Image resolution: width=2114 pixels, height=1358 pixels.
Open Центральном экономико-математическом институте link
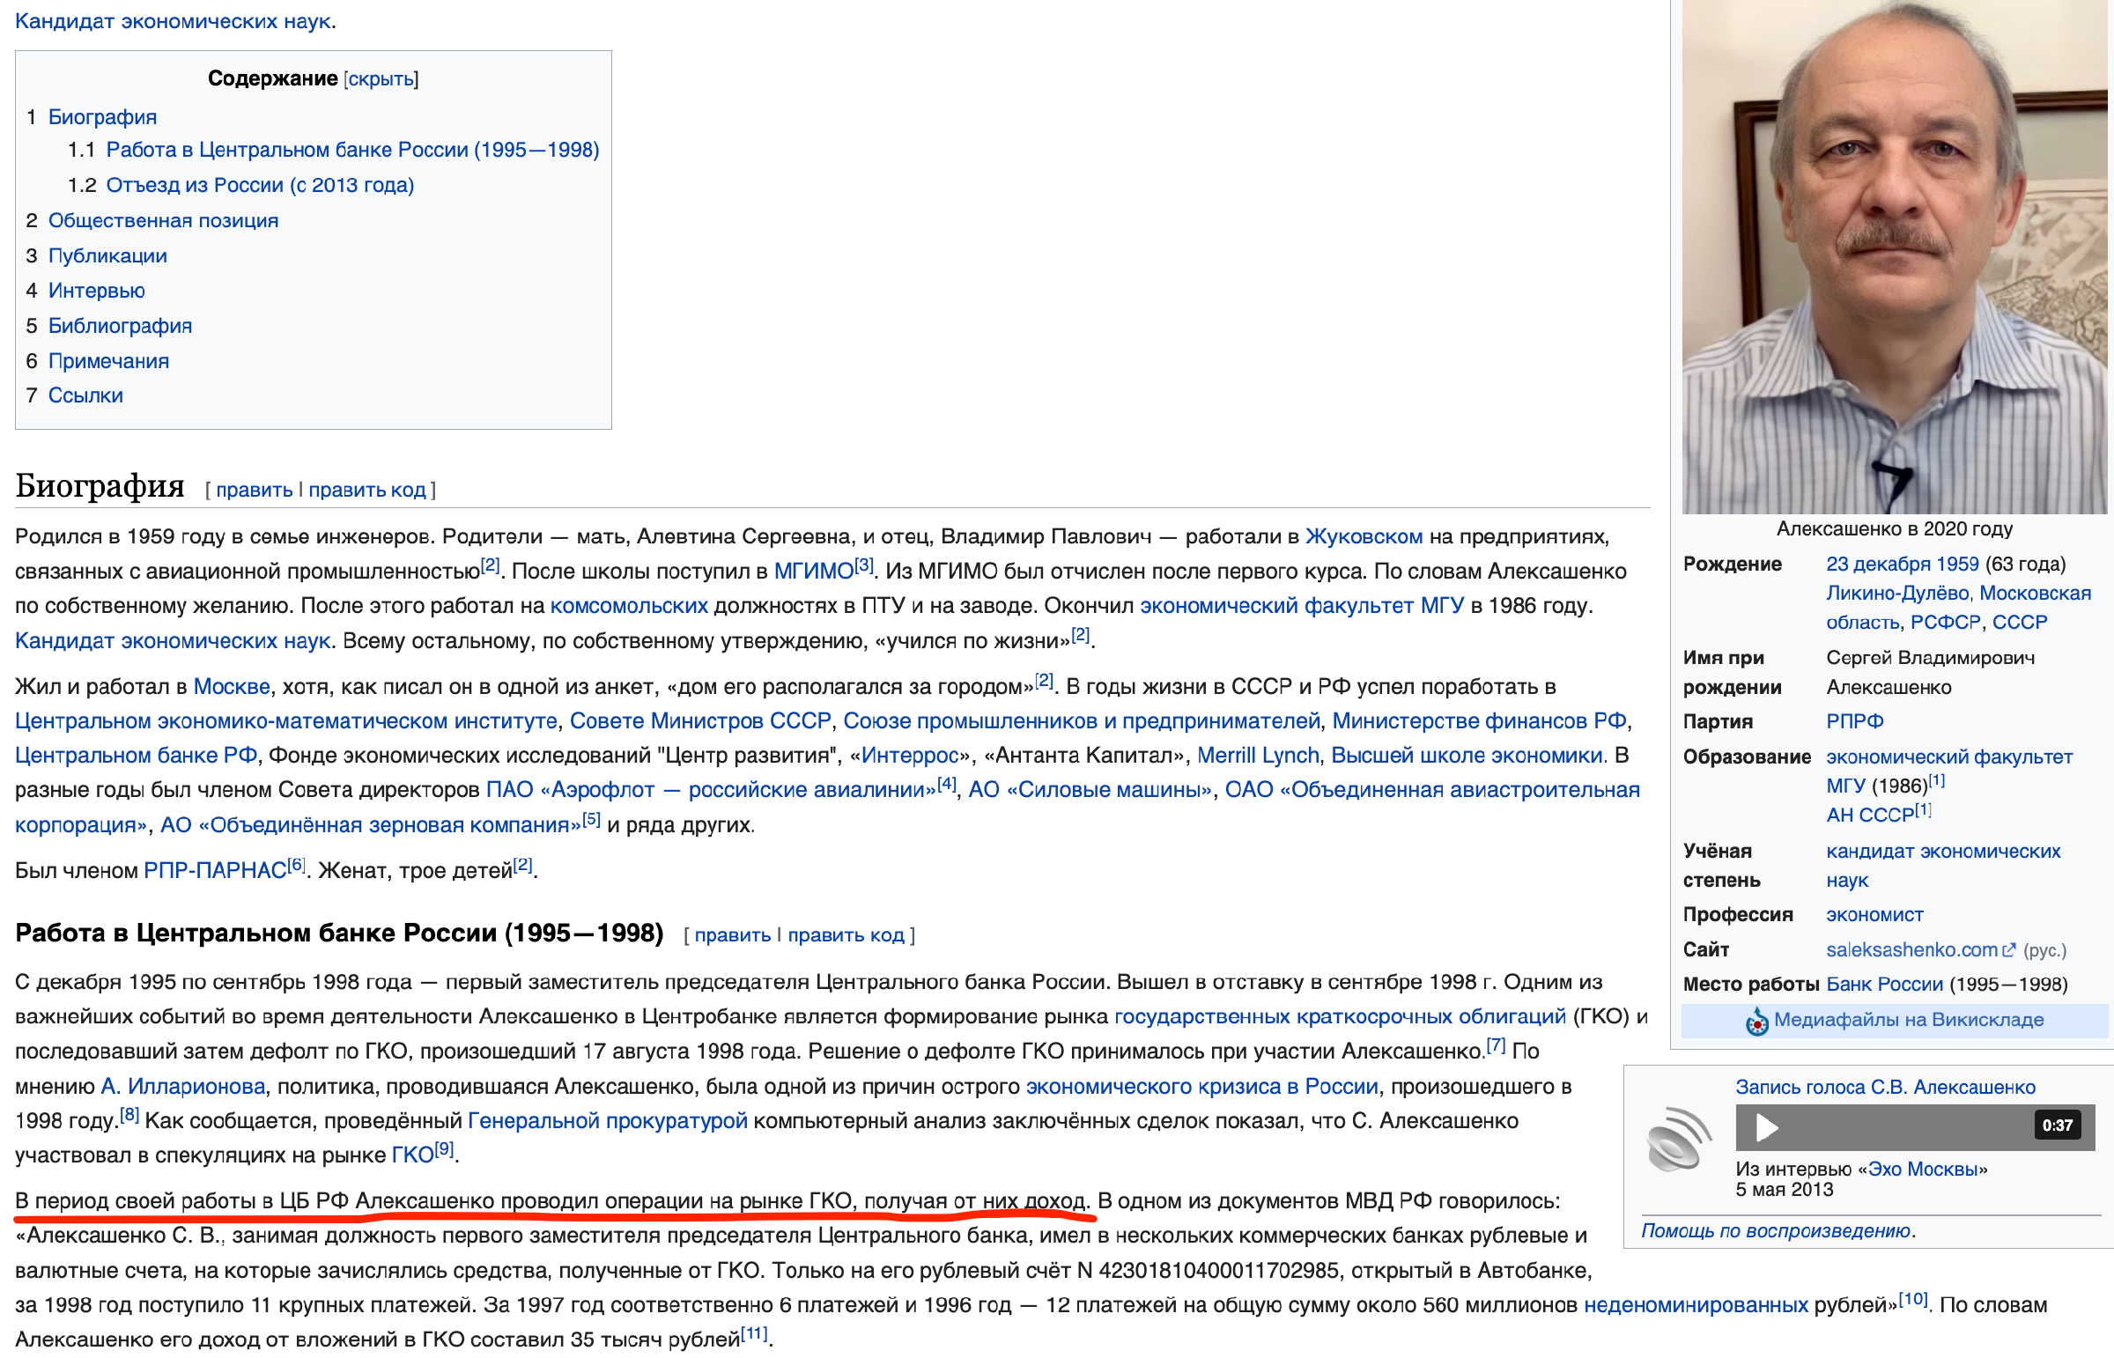(x=285, y=720)
